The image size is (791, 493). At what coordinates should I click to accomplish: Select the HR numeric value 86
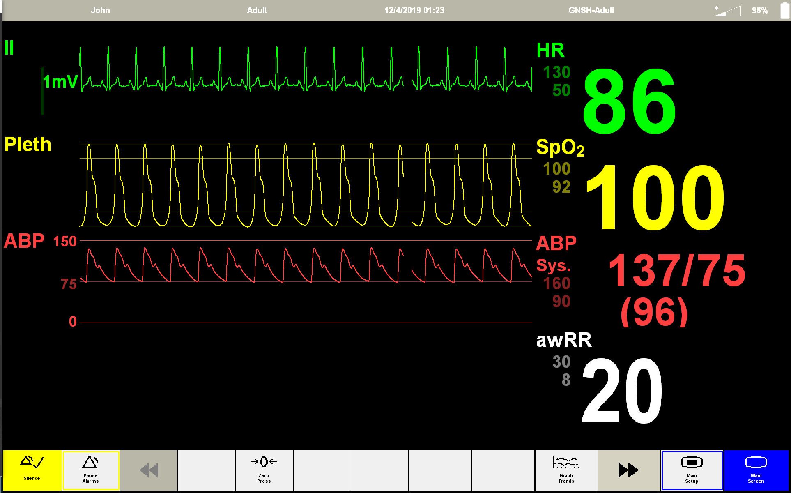(x=629, y=101)
